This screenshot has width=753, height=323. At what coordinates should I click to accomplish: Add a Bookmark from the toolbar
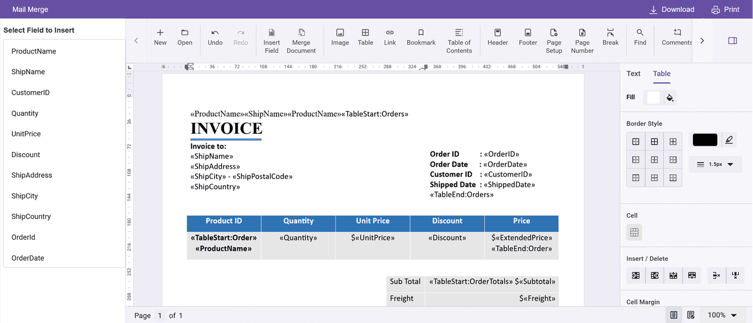tap(421, 37)
